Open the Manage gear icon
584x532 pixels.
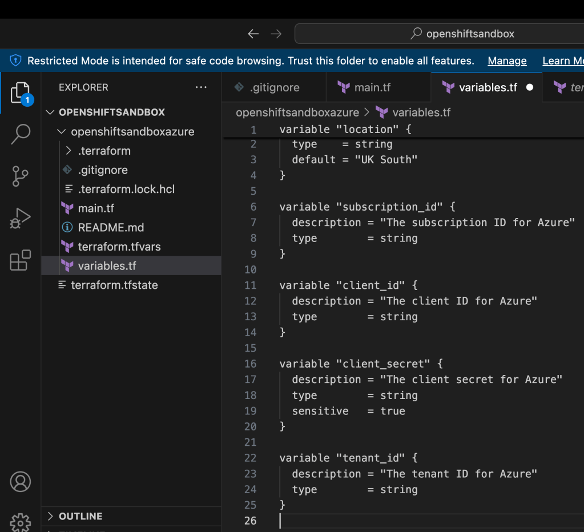pos(20,523)
